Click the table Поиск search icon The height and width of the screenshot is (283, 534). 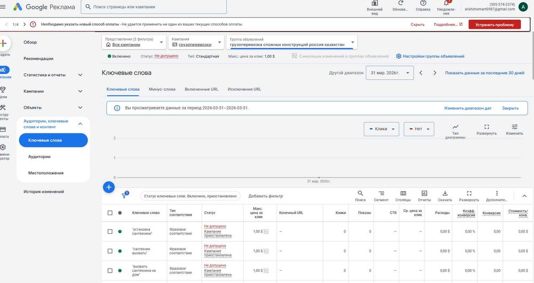click(360, 193)
